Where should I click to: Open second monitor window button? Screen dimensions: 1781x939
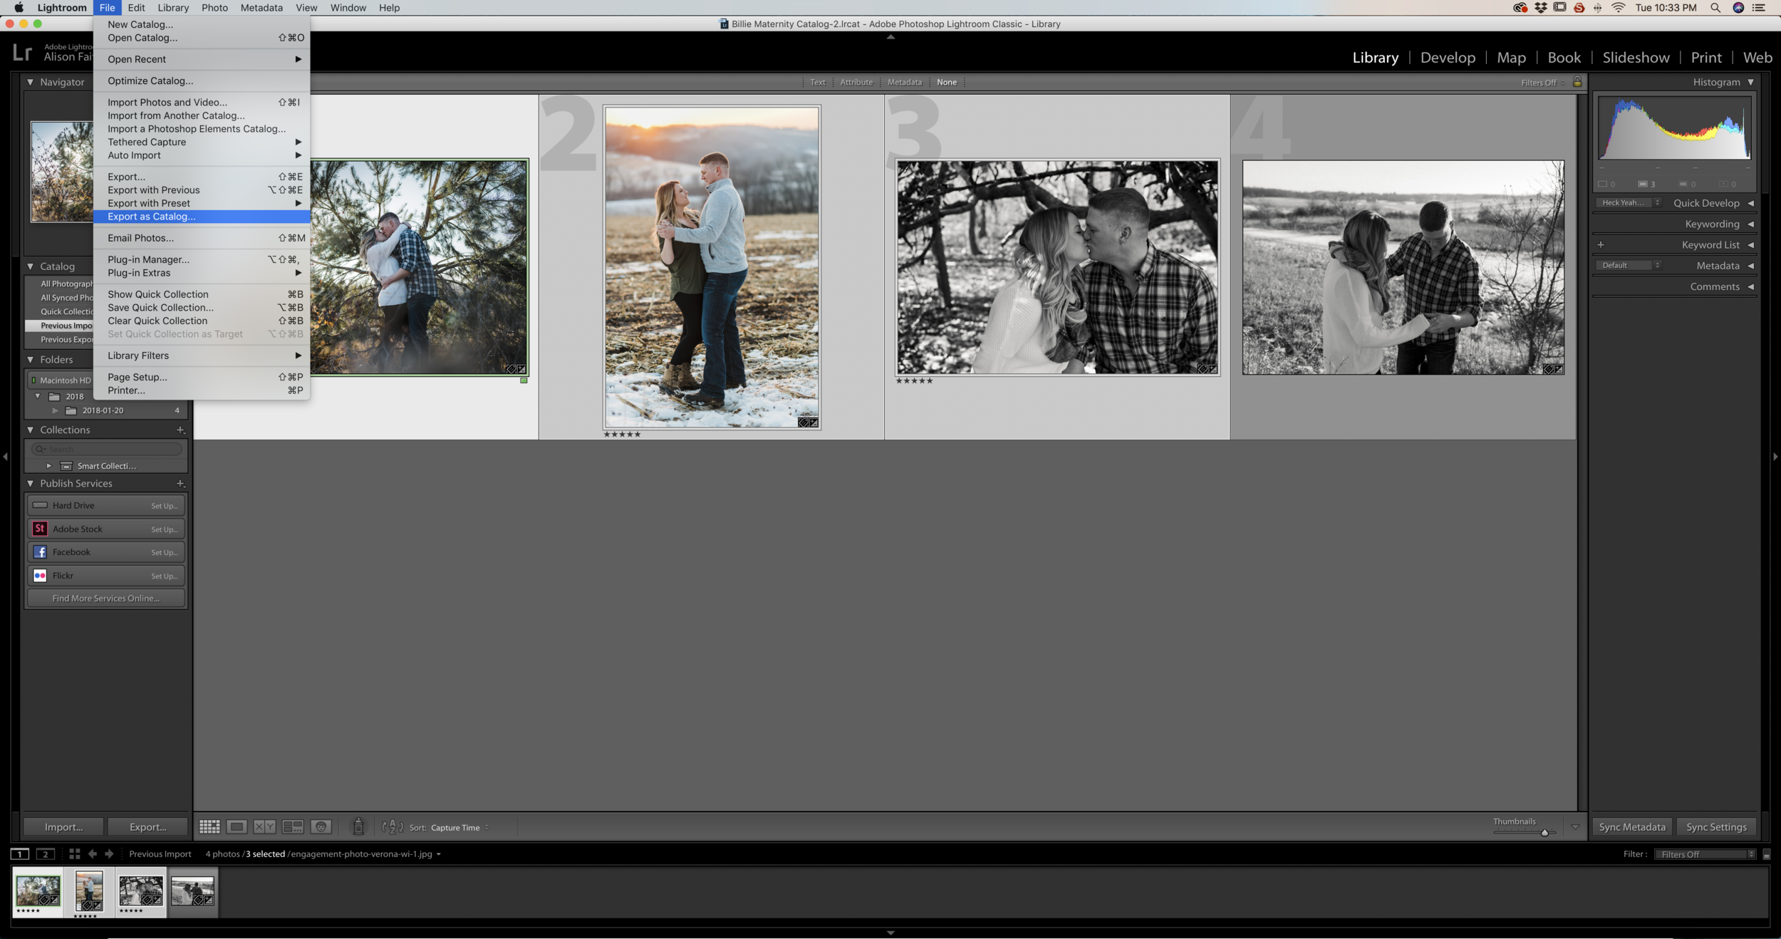pyautogui.click(x=45, y=854)
